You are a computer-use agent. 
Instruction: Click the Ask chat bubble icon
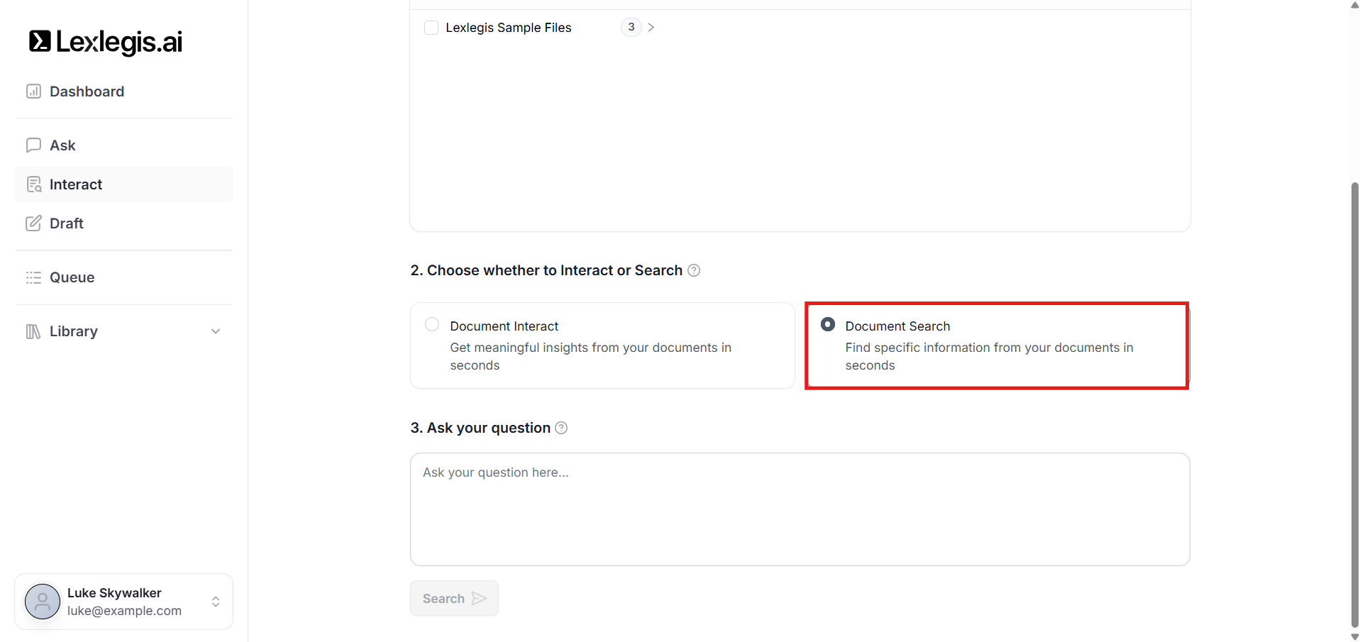point(33,145)
